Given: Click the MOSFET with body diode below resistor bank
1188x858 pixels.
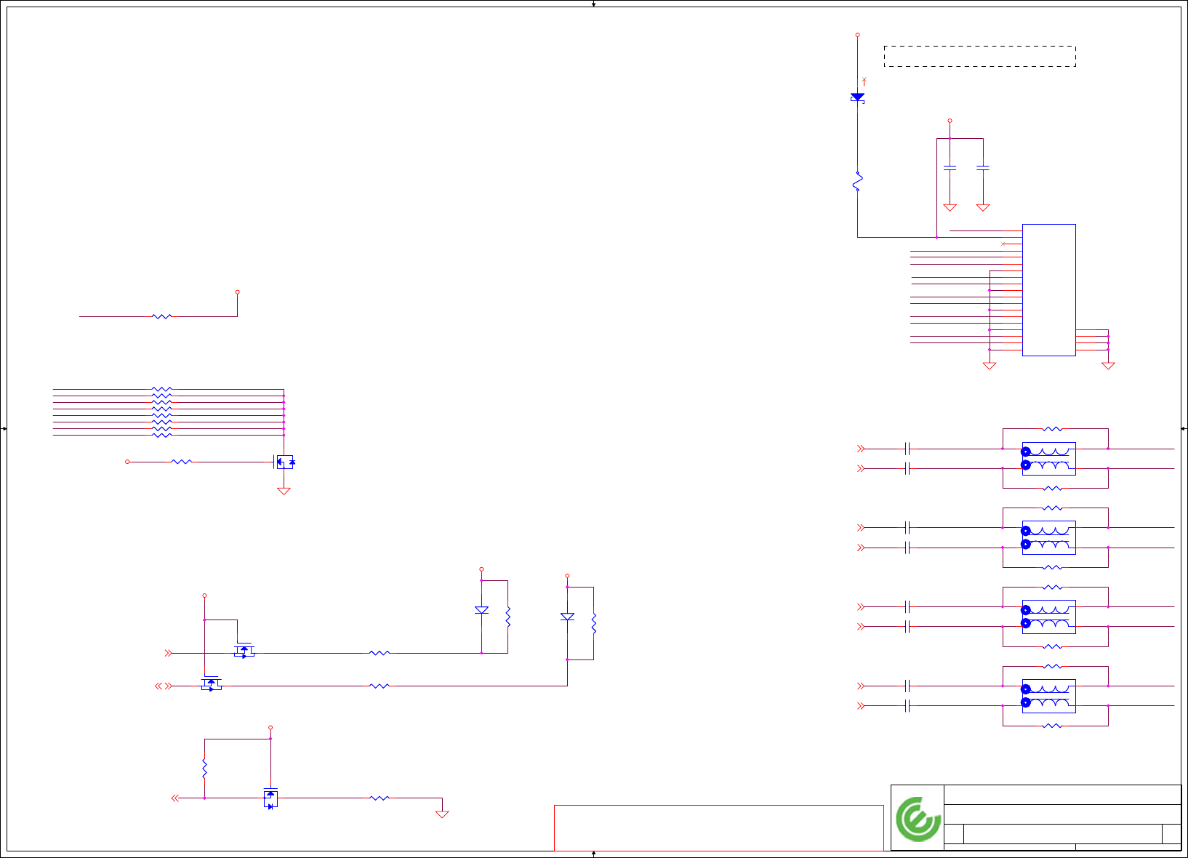Looking at the screenshot, I should [x=284, y=462].
